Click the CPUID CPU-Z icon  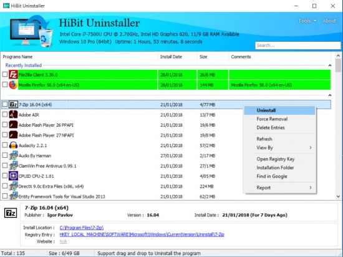click(13, 176)
